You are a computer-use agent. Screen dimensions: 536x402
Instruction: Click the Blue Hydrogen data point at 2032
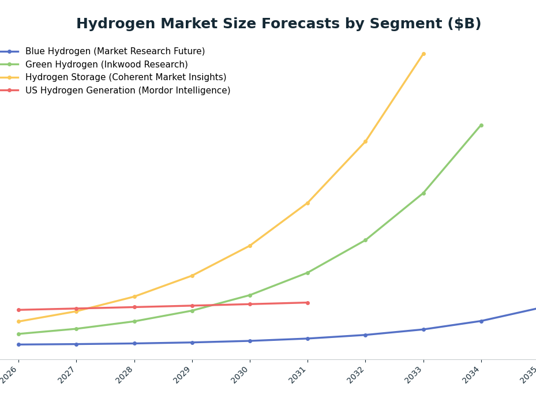365,335
